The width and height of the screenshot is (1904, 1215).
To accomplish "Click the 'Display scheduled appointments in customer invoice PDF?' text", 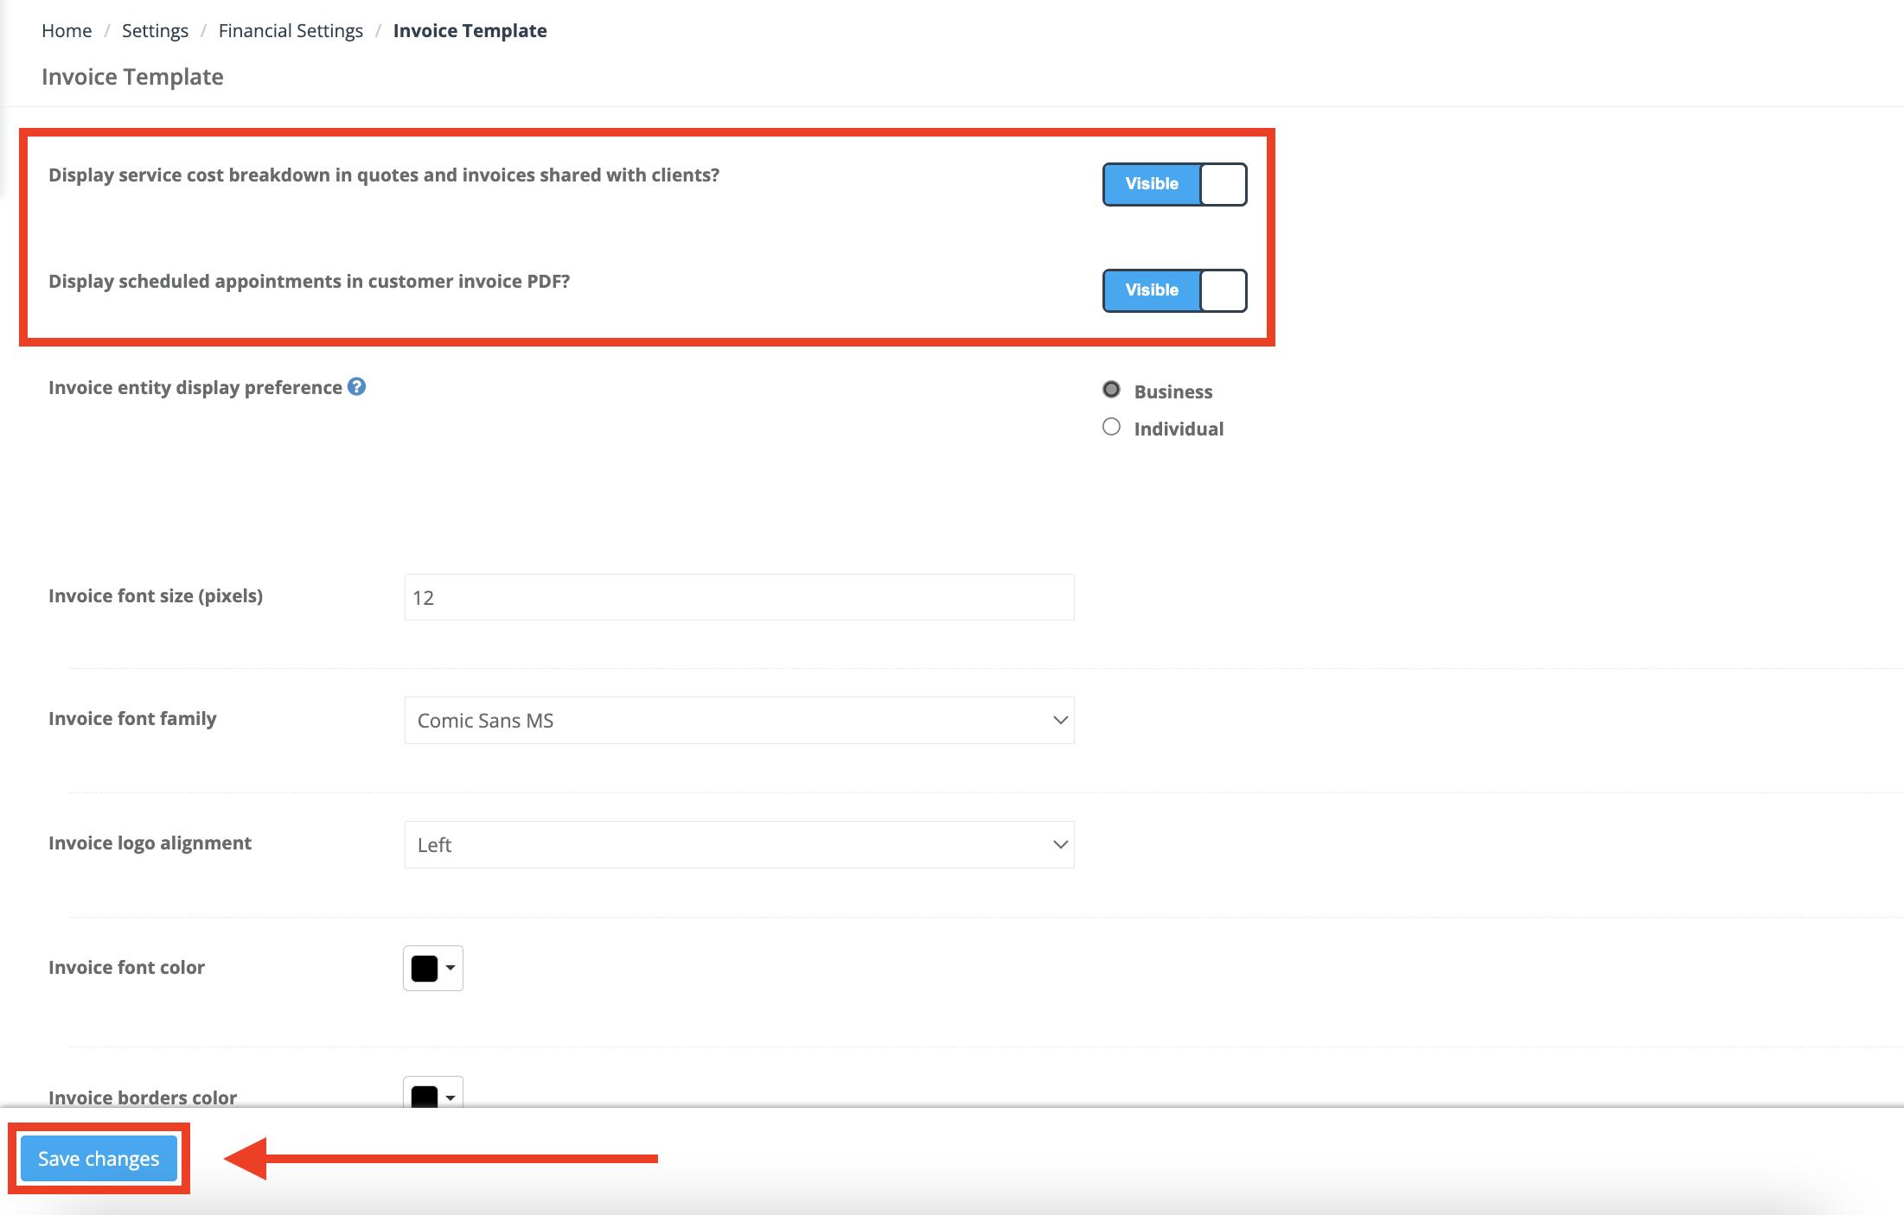I will click(309, 282).
